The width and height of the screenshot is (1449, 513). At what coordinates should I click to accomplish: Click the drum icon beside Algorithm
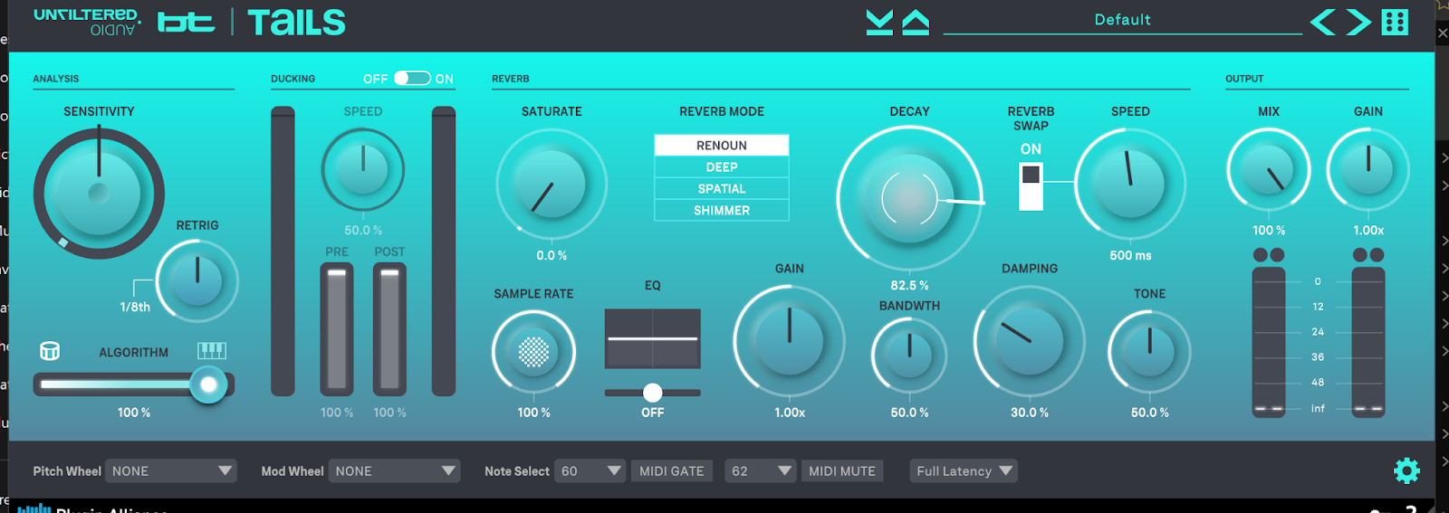click(x=50, y=351)
